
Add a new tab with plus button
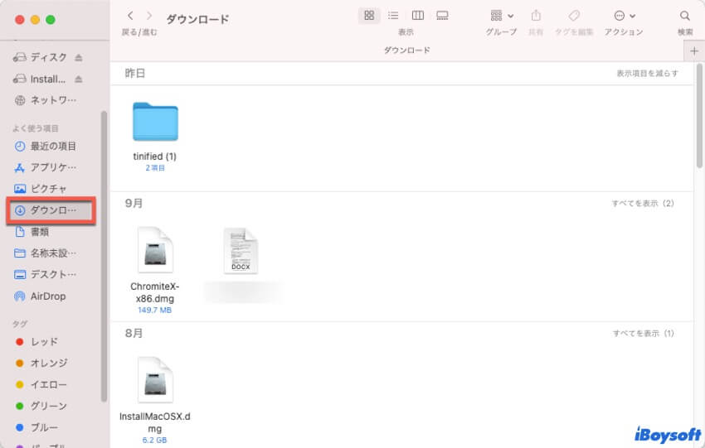(694, 51)
